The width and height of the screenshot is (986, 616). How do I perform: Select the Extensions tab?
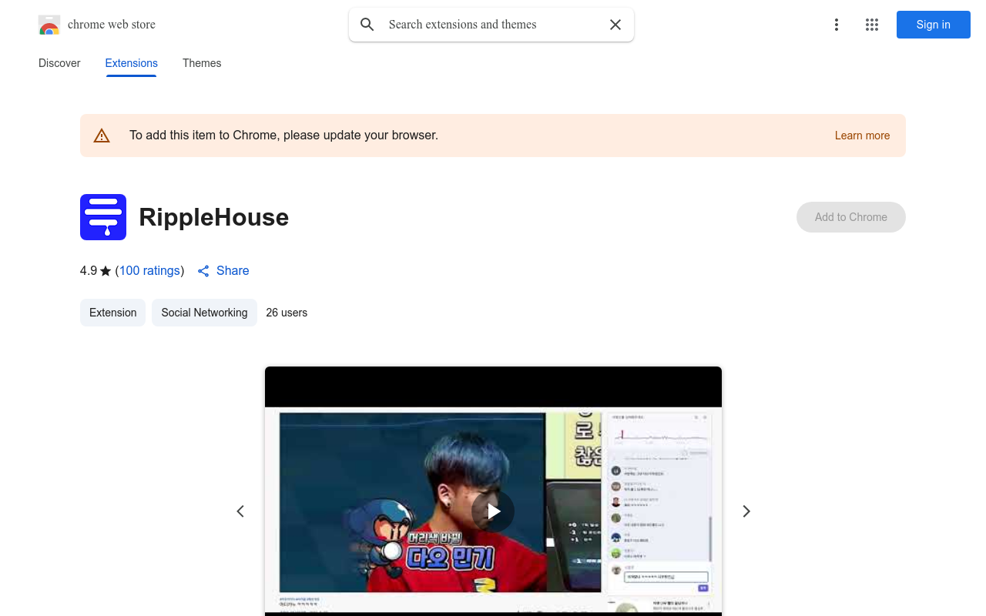tap(132, 63)
